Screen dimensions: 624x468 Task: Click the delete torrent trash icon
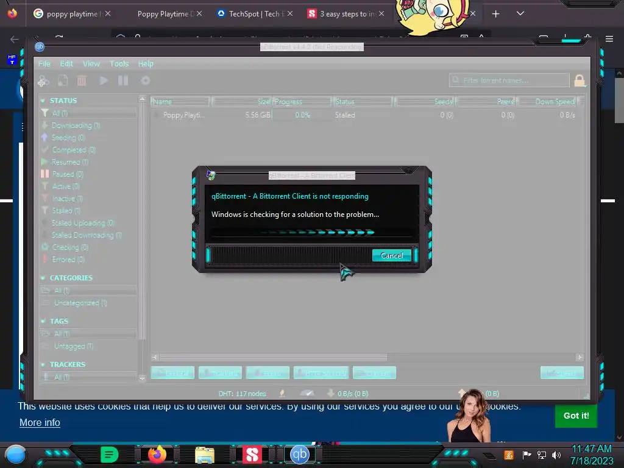[82, 81]
